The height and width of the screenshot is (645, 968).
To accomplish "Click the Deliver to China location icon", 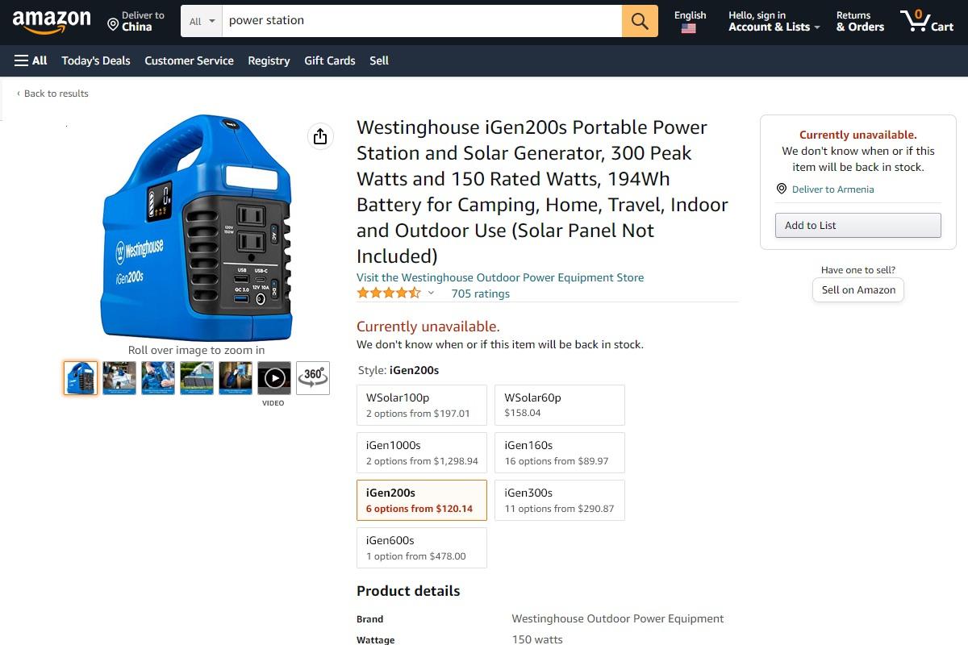I will tap(113, 25).
